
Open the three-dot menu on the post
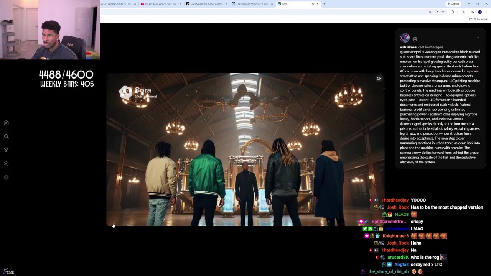477,38
